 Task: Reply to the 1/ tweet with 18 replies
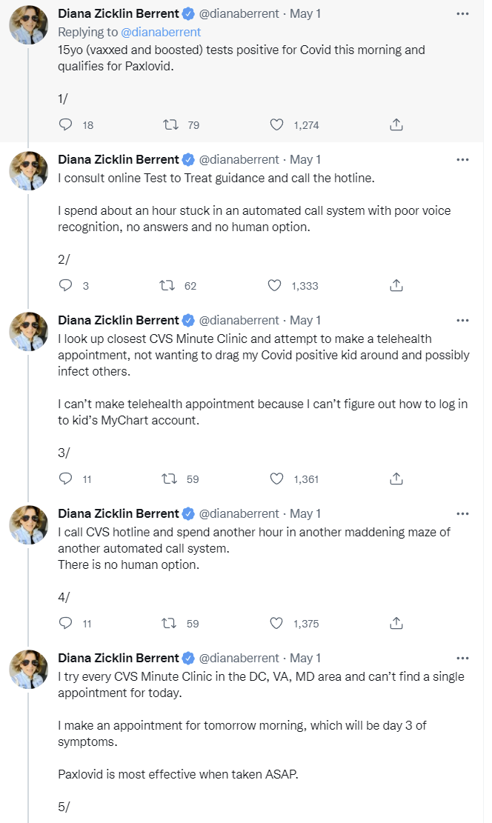click(x=65, y=125)
